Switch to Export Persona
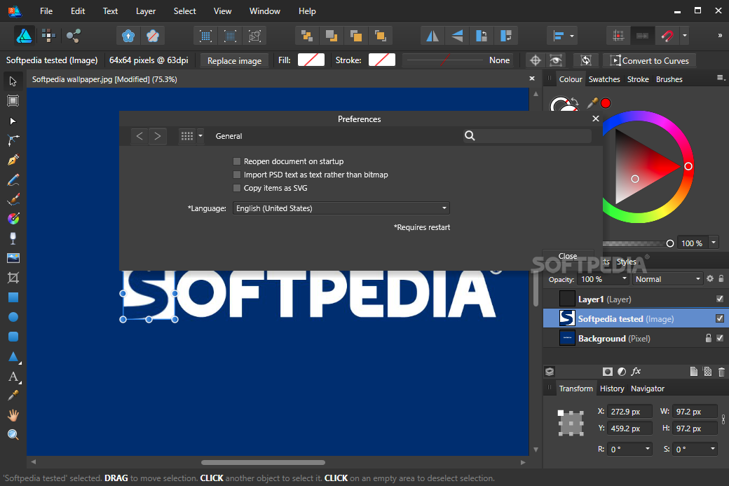Image resolution: width=729 pixels, height=486 pixels. coord(73,36)
